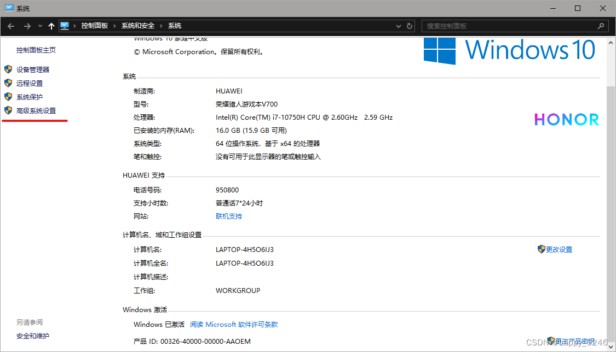Select 系统和安全 in the breadcrumb
This screenshot has height=352, width=616.
138,26
